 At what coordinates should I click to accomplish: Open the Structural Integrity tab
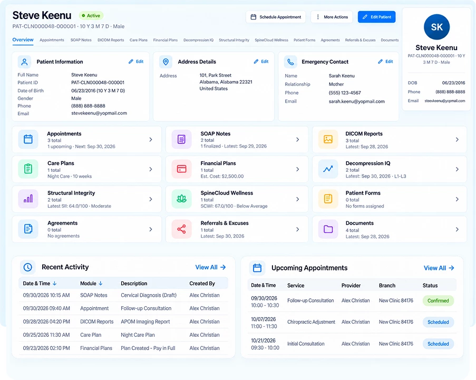(x=234, y=40)
